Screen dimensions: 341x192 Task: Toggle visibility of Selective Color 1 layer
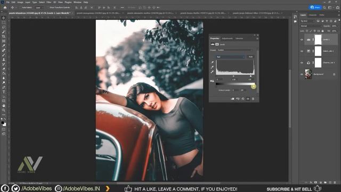[302, 51]
